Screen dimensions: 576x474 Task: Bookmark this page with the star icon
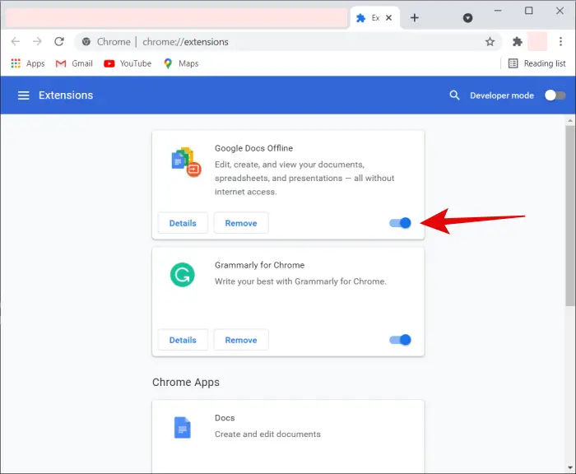[x=490, y=42]
